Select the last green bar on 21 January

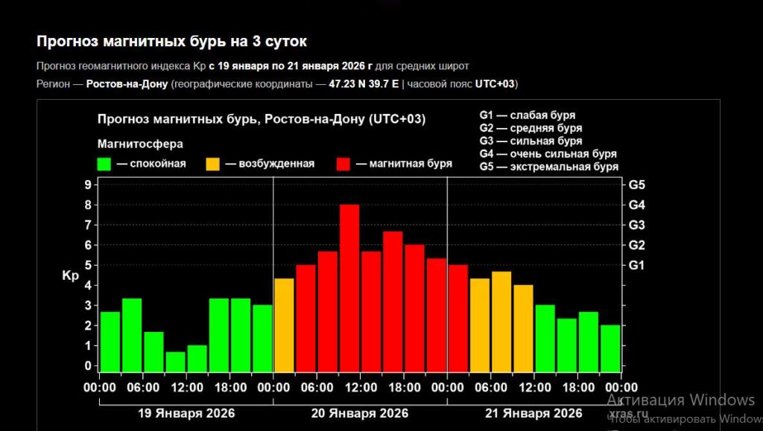click(x=610, y=348)
